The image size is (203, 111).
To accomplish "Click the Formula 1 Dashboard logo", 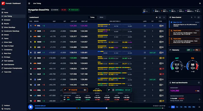I will point(3,3).
